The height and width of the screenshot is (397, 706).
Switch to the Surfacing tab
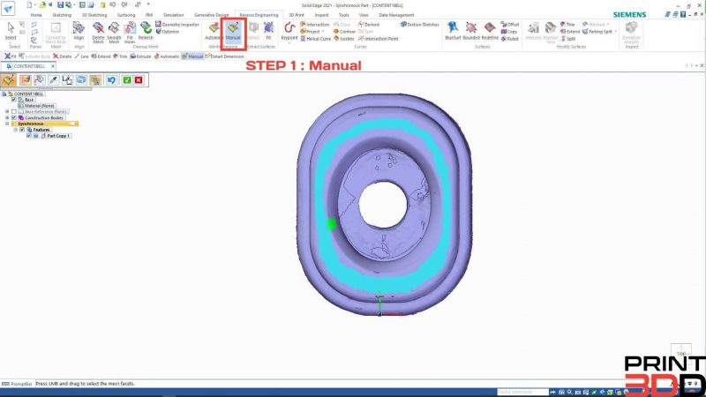pos(126,15)
